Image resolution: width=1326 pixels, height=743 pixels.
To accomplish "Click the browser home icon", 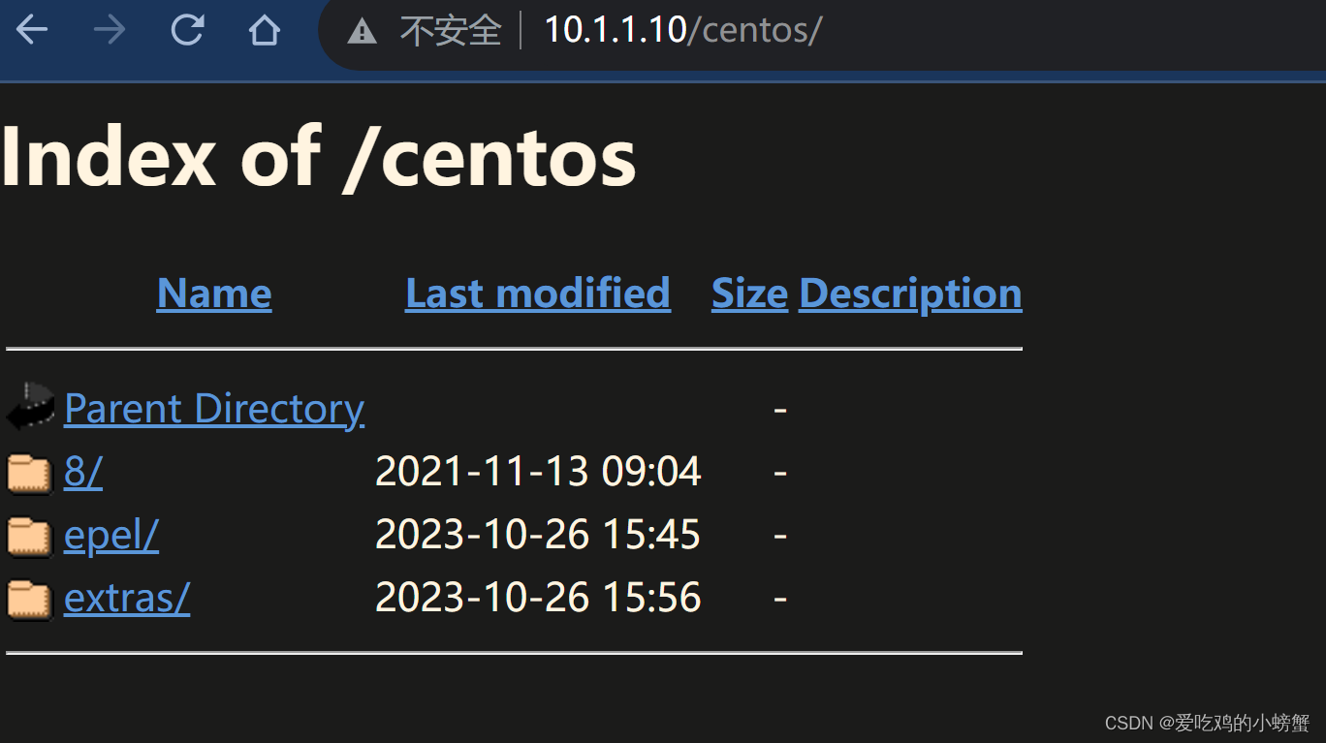I will pyautogui.click(x=264, y=29).
